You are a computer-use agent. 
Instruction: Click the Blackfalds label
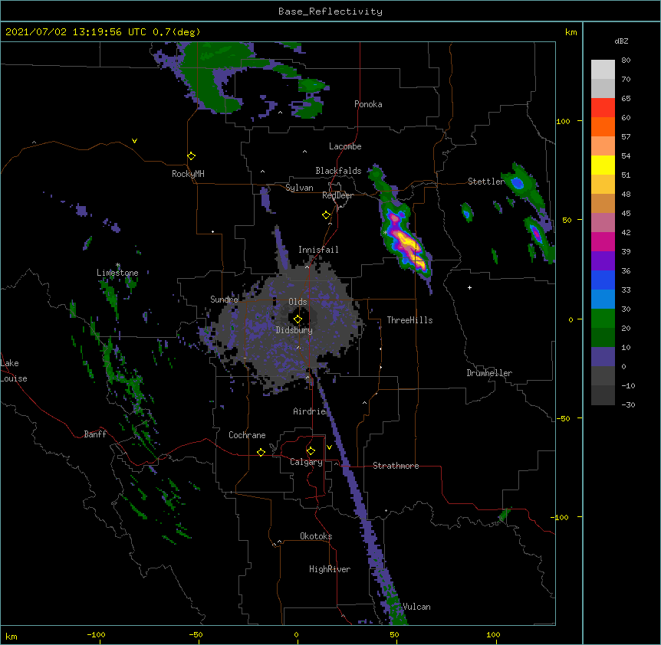point(338,171)
